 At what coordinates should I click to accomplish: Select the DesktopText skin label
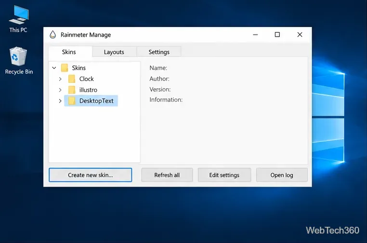coord(96,101)
